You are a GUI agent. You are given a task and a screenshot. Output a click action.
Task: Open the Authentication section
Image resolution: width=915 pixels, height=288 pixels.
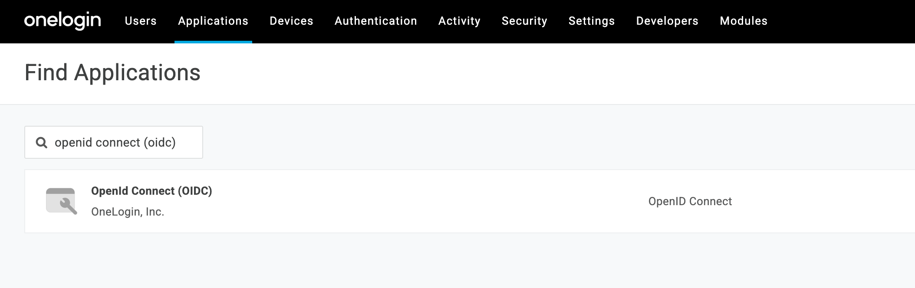coord(375,20)
